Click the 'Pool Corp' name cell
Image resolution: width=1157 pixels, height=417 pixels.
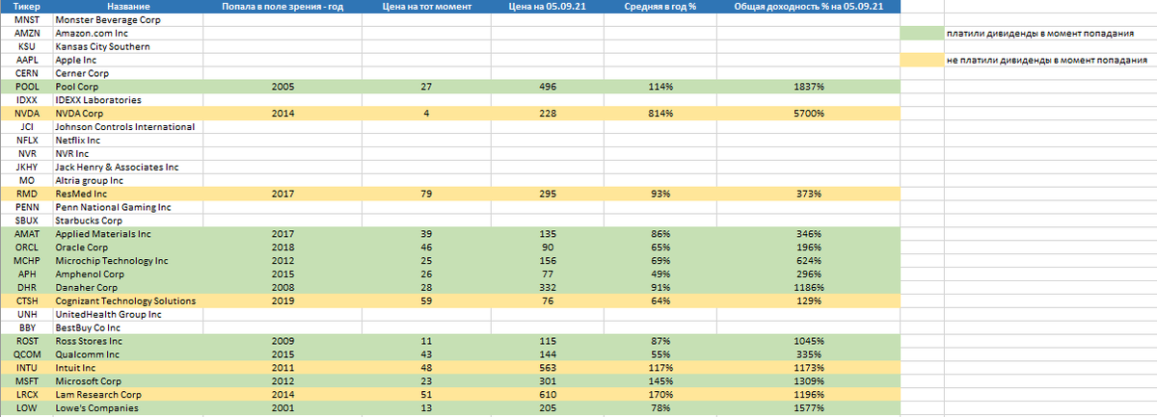128,87
